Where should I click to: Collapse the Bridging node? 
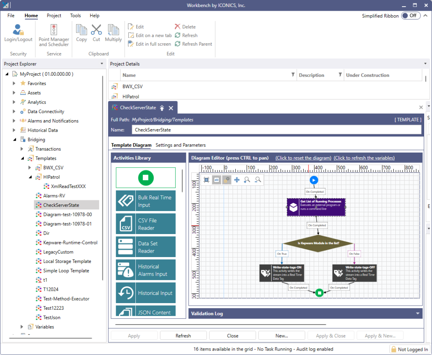tap(14, 139)
